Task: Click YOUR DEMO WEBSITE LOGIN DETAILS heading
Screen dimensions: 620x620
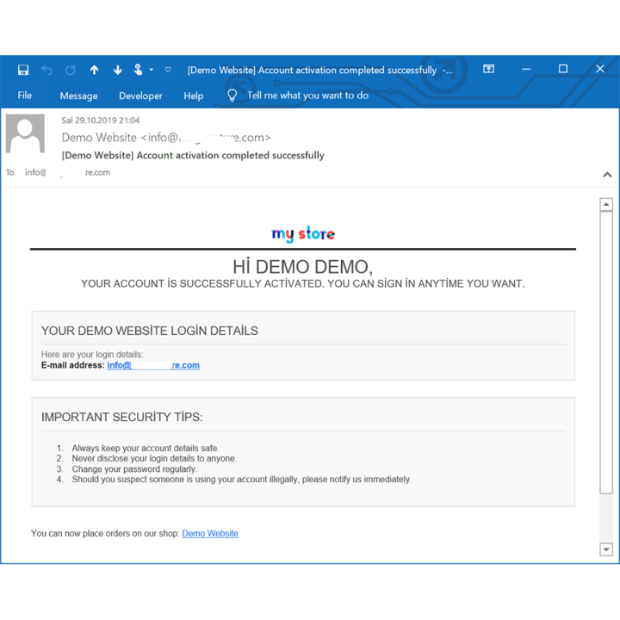Action: coord(150,331)
